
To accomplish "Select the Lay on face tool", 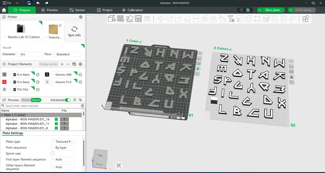I will pos(187,19).
